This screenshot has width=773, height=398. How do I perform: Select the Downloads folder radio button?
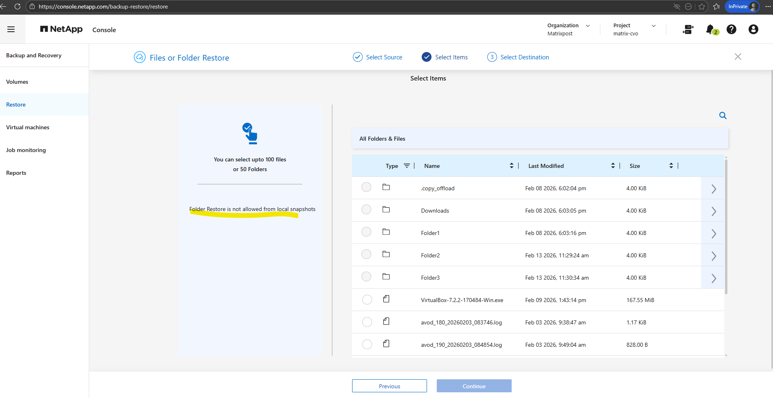366,209
